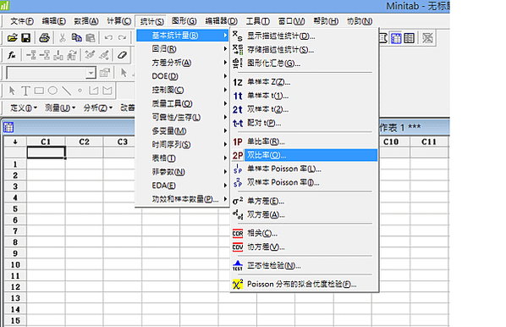Open the empty toolbar combo box
The width and height of the screenshot is (506, 327).
pos(51,73)
